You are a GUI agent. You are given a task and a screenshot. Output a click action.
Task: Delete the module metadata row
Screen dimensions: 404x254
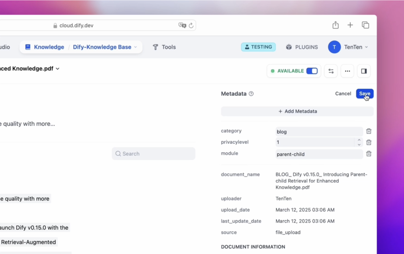369,154
